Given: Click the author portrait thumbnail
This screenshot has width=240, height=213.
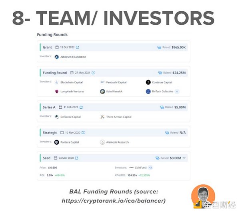Looking at the screenshot, I should tap(203, 196).
